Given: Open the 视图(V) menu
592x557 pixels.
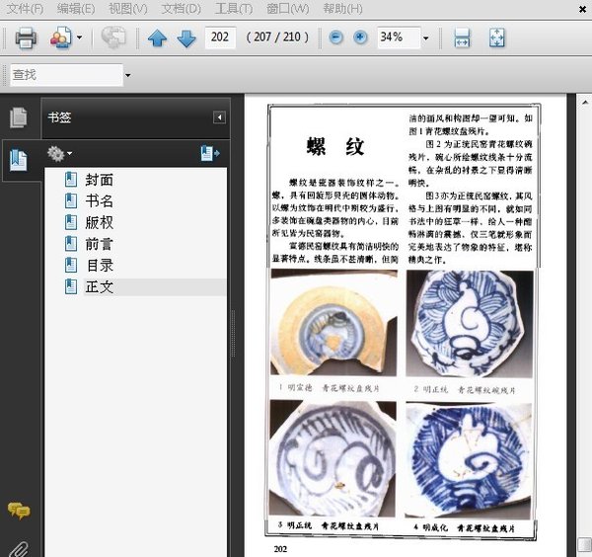Looking at the screenshot, I should [x=128, y=9].
